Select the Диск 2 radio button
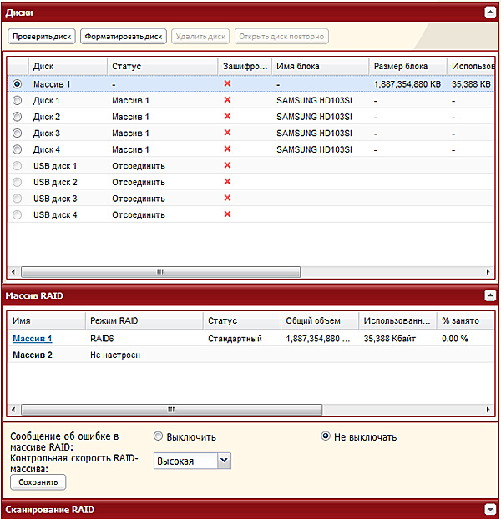501x519 pixels. pos(18,117)
